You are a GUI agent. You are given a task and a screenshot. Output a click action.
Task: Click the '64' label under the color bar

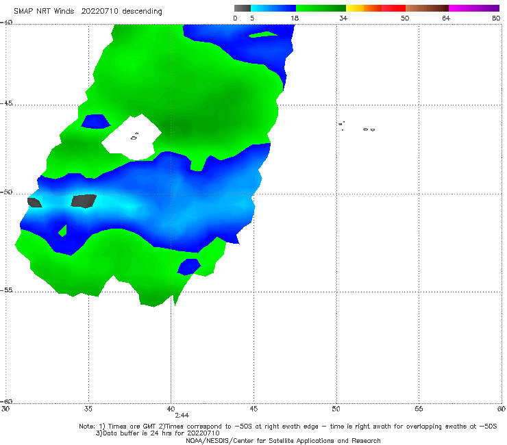point(446,18)
